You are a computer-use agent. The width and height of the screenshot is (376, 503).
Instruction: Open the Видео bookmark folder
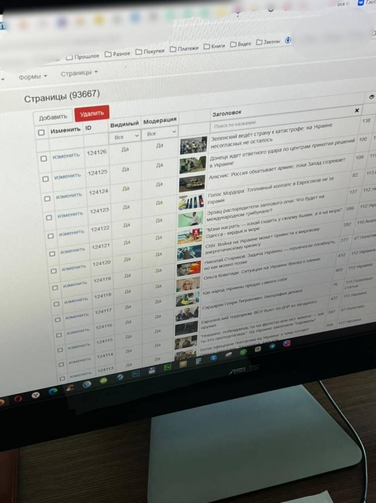241,44
